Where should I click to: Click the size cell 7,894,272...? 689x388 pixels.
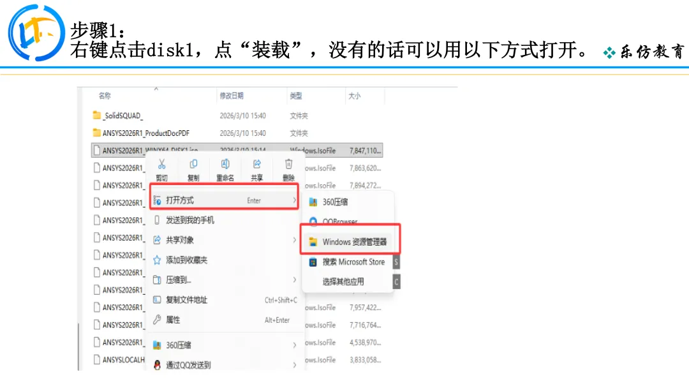tap(365, 186)
